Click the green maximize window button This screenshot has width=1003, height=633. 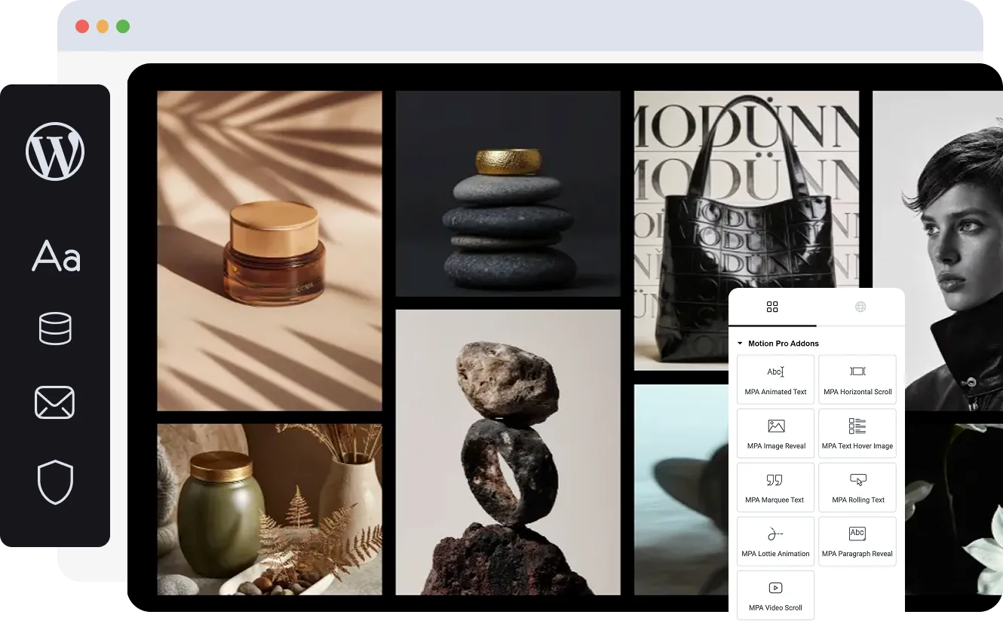tap(123, 26)
